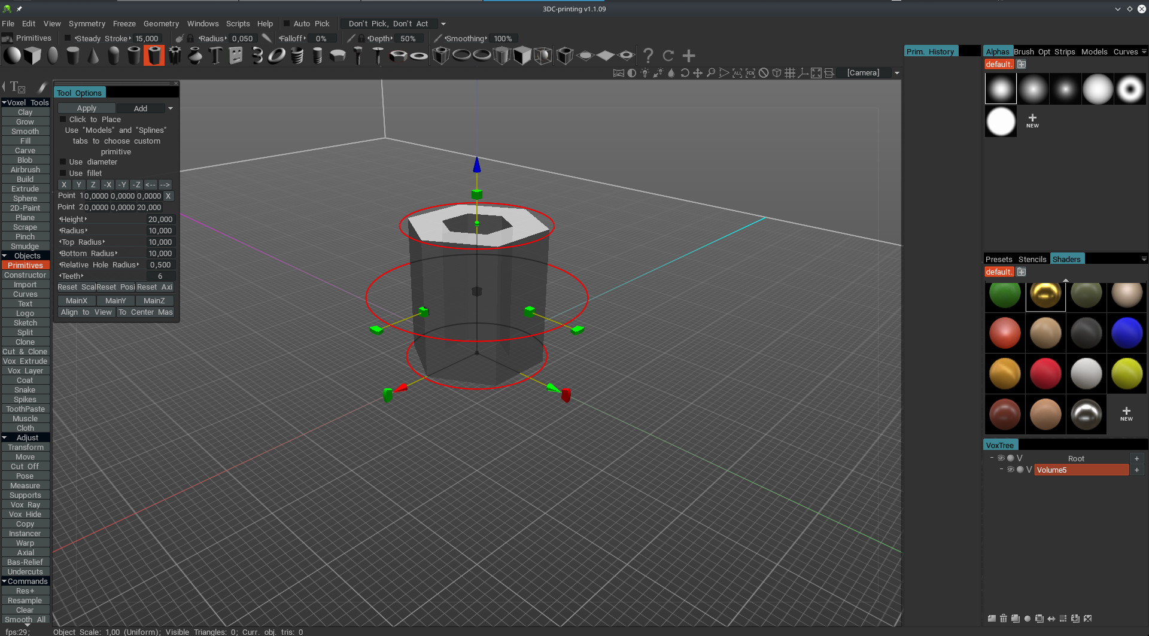Screen dimensions: 1149x636
Task: Click the duplicate layer icon in VoxTree
Action: tap(1016, 619)
